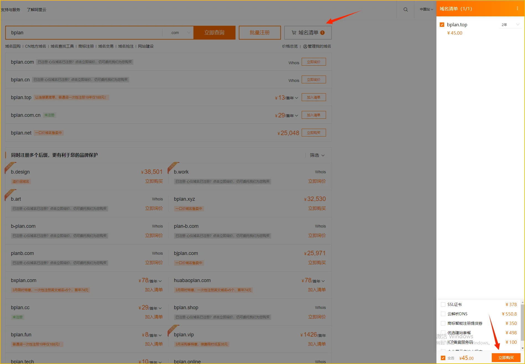Open 域名抢注 link

coord(126,46)
